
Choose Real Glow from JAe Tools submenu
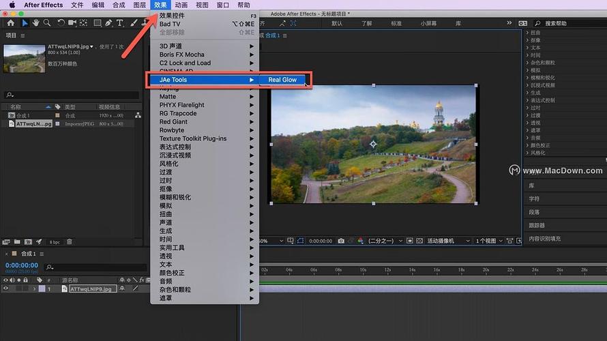click(x=282, y=80)
